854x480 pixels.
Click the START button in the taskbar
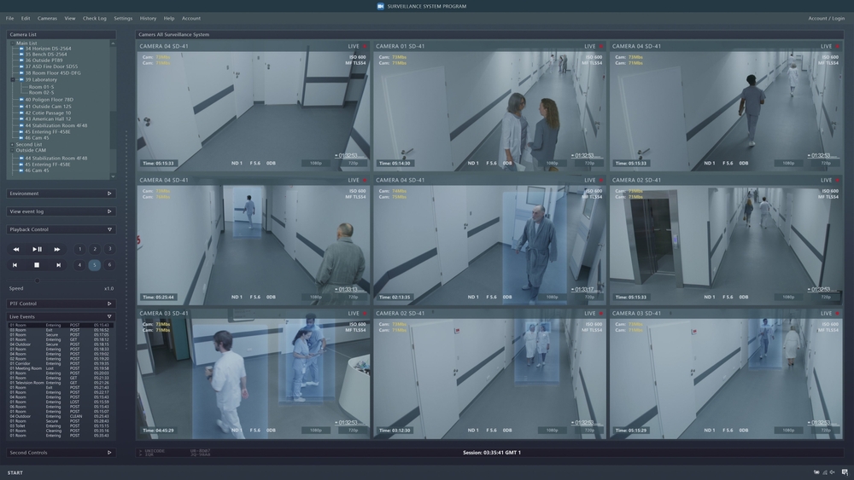point(15,472)
